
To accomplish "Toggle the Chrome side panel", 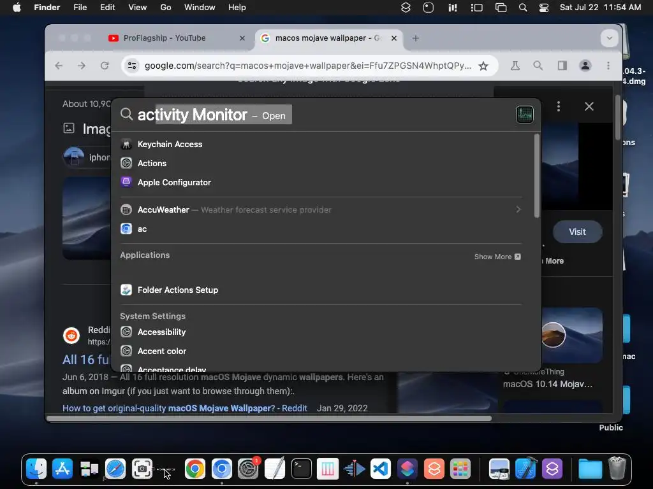I will tap(562, 66).
